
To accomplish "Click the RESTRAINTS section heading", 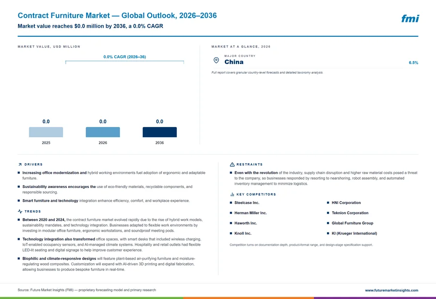I will (249, 165).
